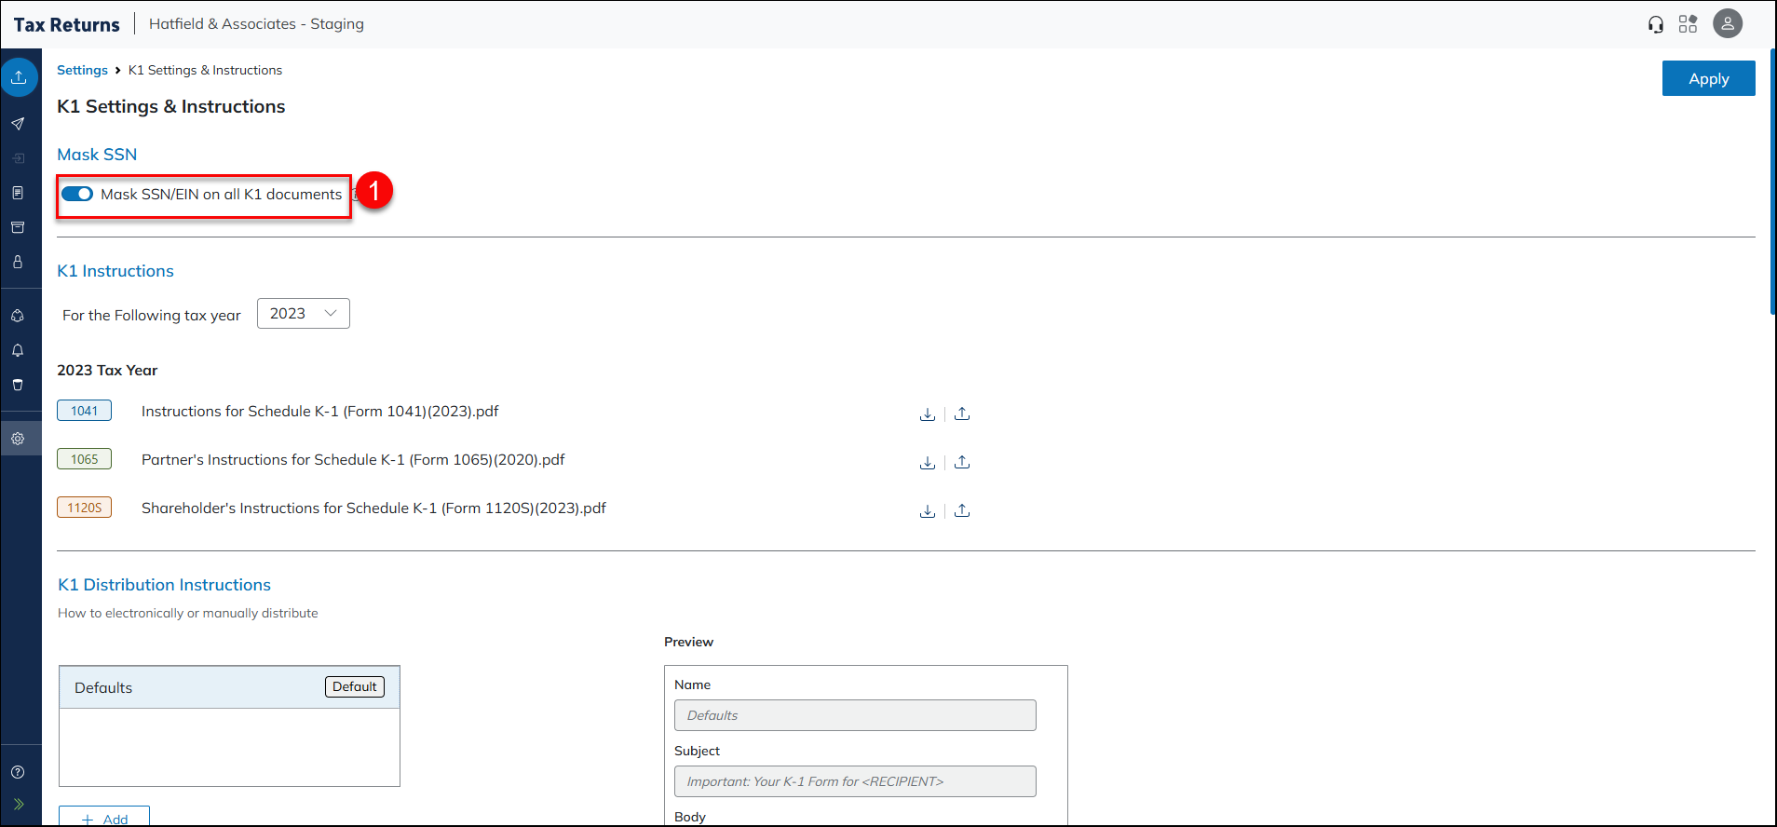This screenshot has height=827, width=1777.
Task: Toggle Mask SSN/EIN on all K1 documents
Action: pos(77,195)
